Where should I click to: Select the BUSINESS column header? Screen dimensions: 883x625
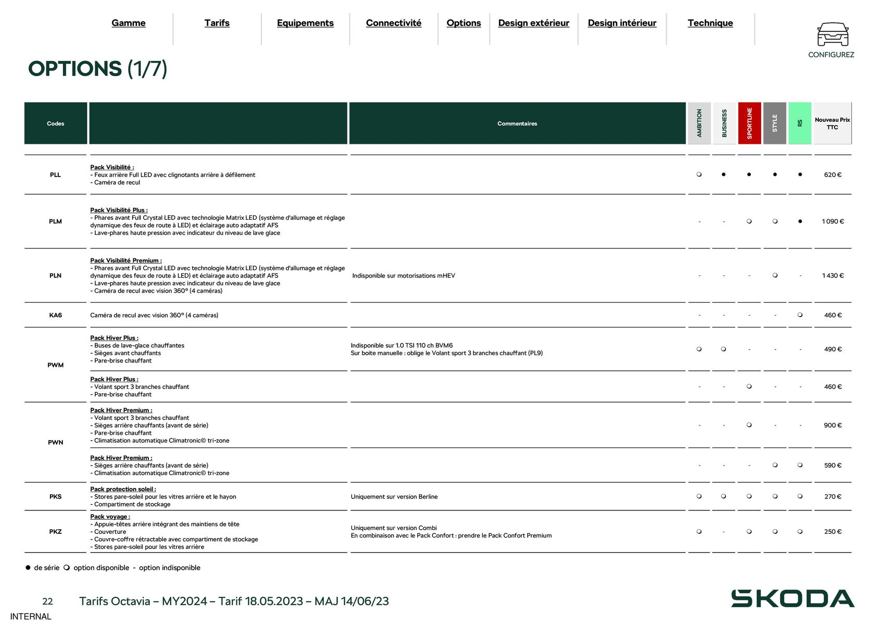[x=724, y=123]
